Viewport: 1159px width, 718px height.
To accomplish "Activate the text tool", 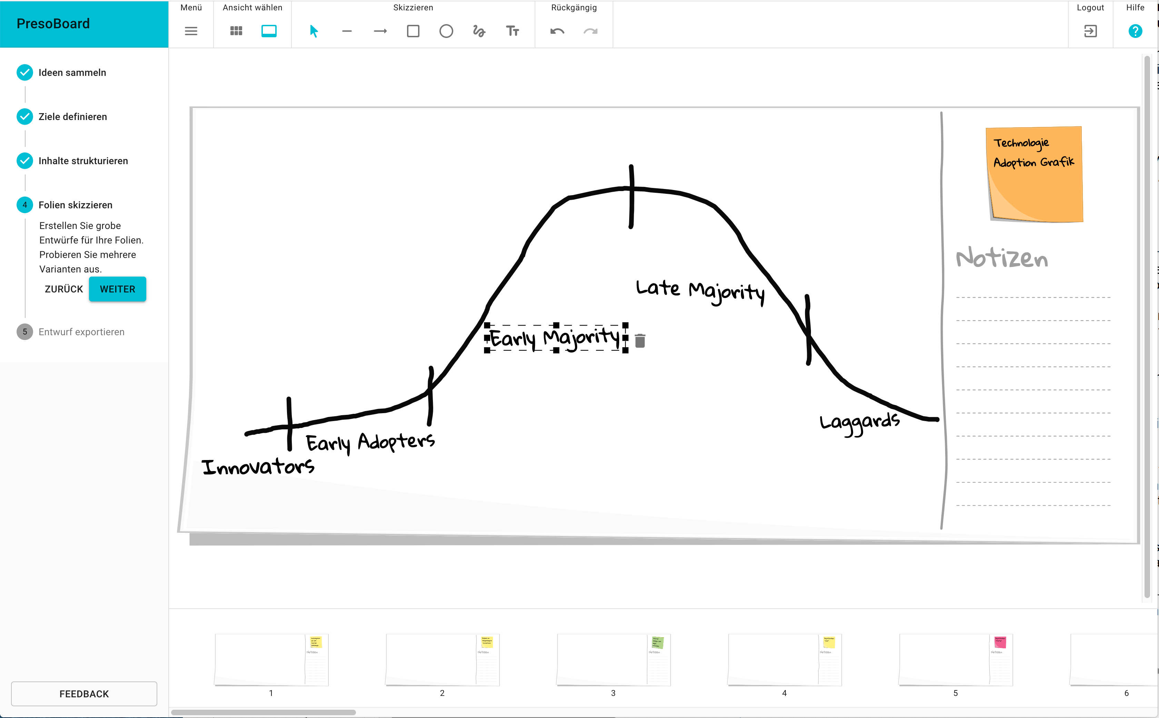I will [512, 31].
